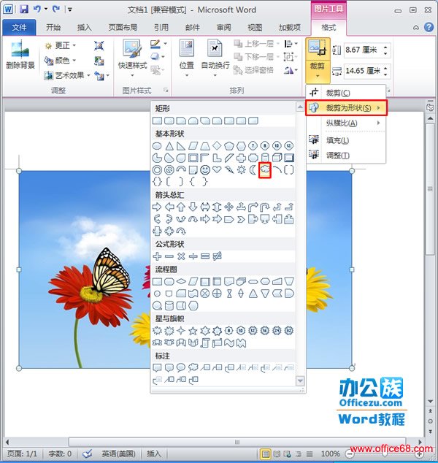
Task: Click Send Backward (下移一层)
Action: [x=256, y=56]
